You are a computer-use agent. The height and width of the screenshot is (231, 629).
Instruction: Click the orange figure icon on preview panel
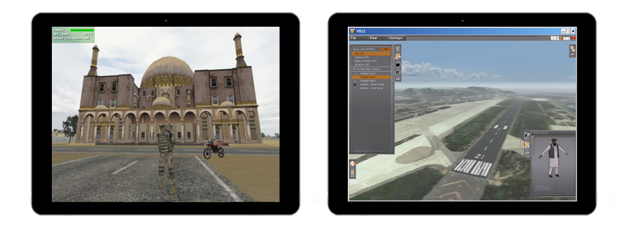(x=527, y=144)
